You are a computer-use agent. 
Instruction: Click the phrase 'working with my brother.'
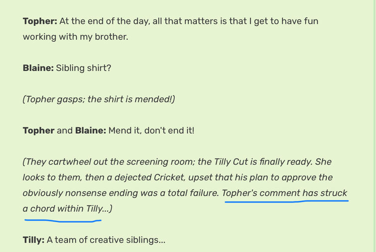pyautogui.click(x=76, y=37)
